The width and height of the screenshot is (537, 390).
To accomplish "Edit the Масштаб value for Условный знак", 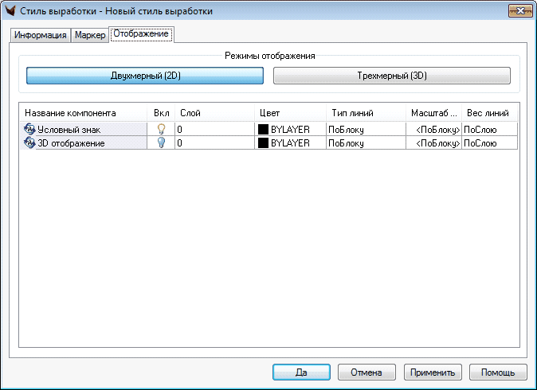I will pos(433,129).
